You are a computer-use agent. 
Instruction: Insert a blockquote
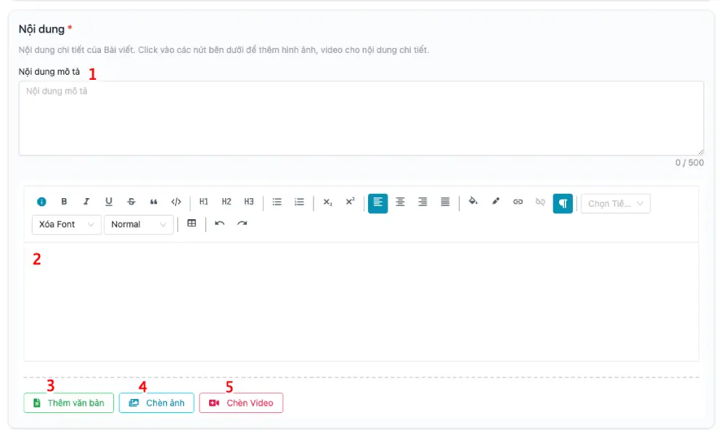click(x=154, y=202)
